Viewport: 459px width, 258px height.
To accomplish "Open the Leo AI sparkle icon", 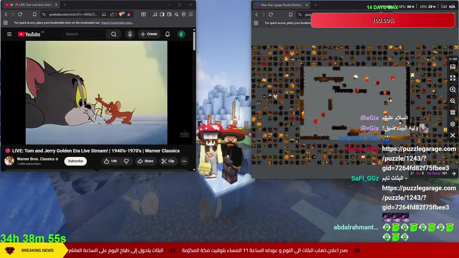I will pyautogui.click(x=176, y=14).
